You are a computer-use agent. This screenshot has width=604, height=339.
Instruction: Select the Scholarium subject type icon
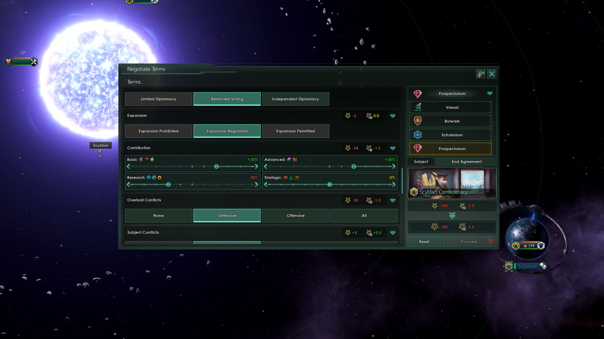coord(418,134)
